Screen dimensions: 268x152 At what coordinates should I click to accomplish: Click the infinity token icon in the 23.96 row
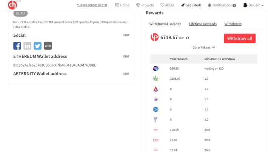click(x=156, y=140)
